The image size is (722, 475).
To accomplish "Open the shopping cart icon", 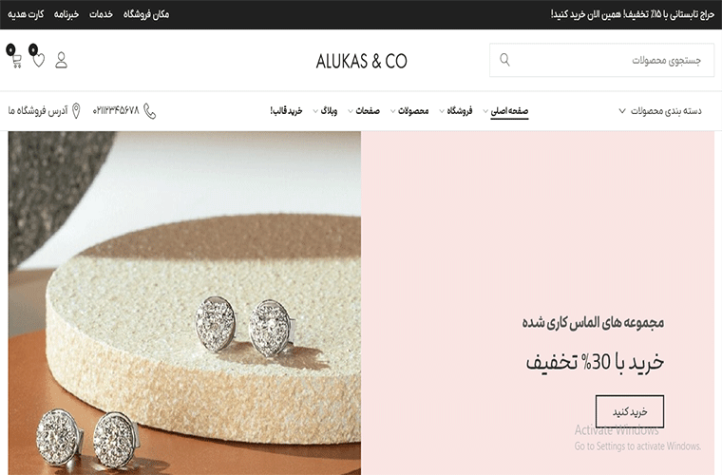I will coord(16,61).
